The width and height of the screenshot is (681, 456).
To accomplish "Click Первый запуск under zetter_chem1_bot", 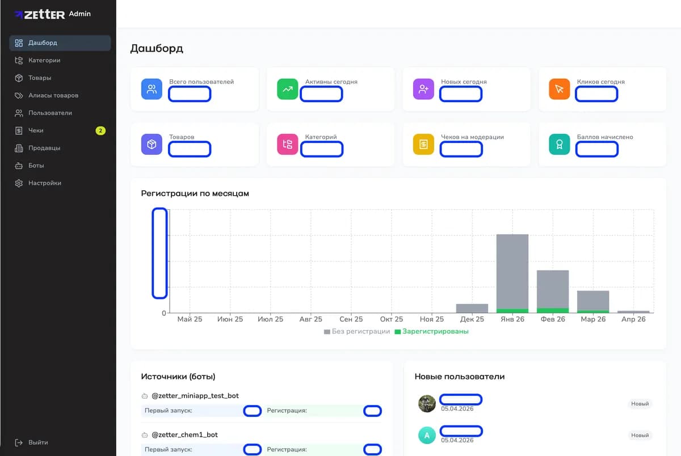I will pos(168,449).
